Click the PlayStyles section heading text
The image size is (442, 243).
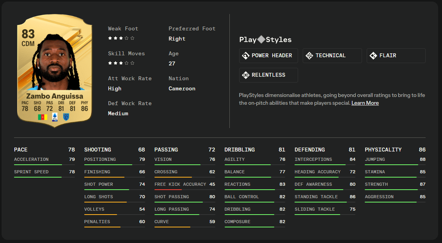265,40
